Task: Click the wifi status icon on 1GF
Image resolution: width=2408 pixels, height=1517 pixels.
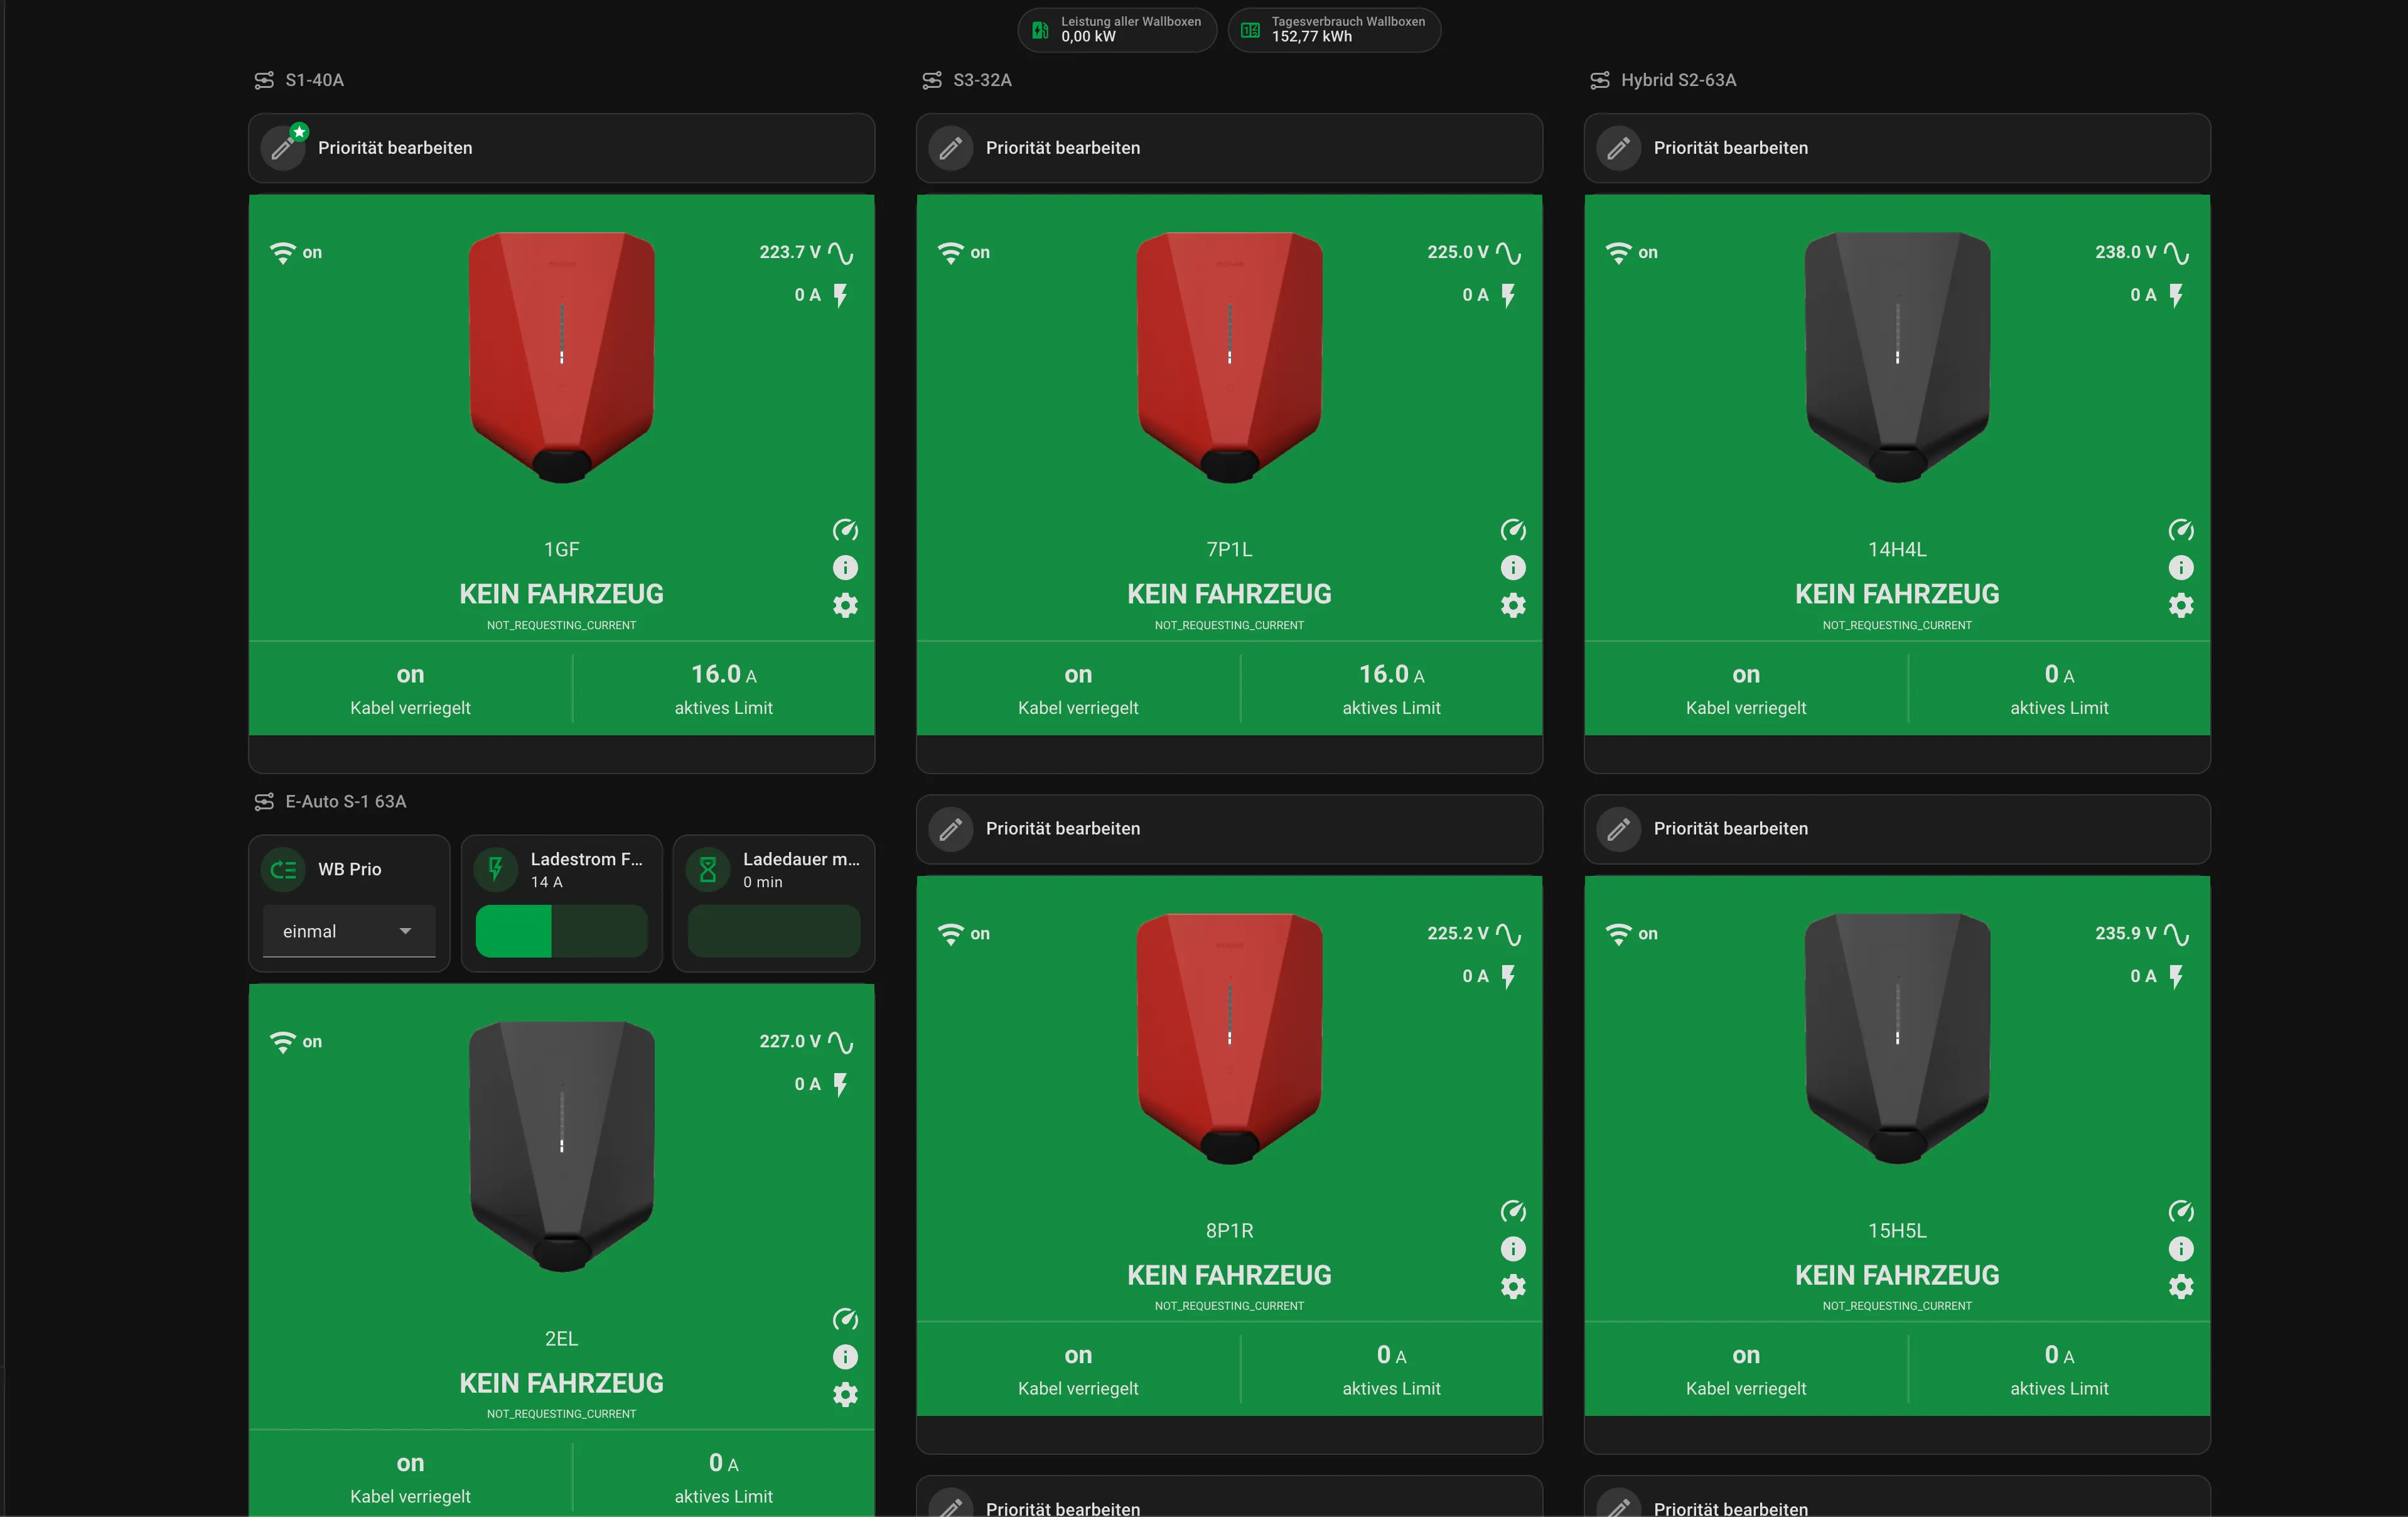Action: (x=283, y=253)
